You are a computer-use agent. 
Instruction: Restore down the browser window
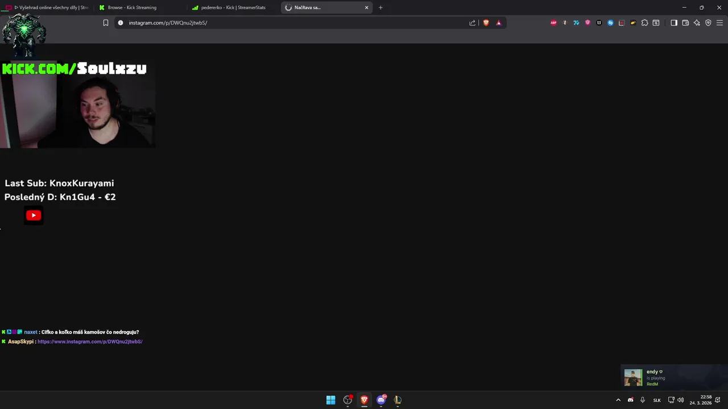701,7
